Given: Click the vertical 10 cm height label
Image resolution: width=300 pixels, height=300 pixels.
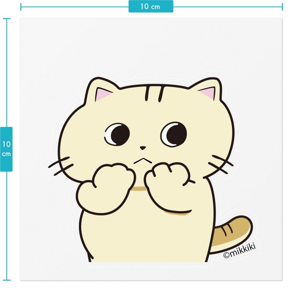Looking at the screenshot, I should [6, 149].
